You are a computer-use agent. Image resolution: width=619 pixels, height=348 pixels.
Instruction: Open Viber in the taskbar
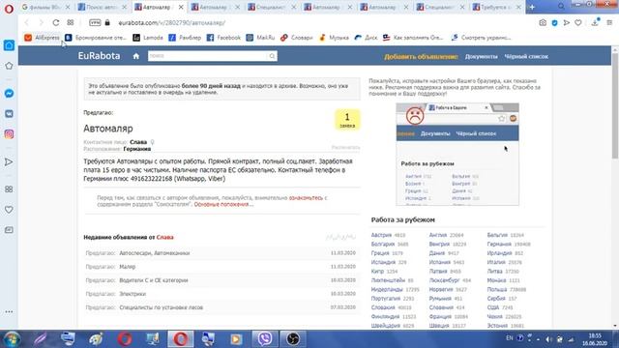(x=264, y=339)
